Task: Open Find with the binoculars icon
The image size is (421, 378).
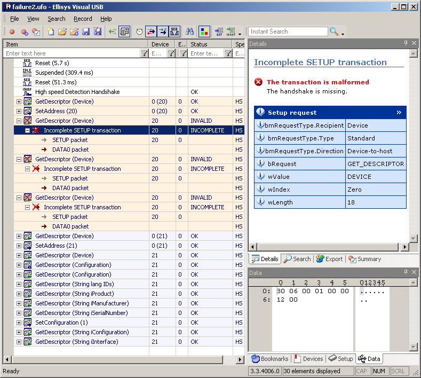Action: point(189,31)
